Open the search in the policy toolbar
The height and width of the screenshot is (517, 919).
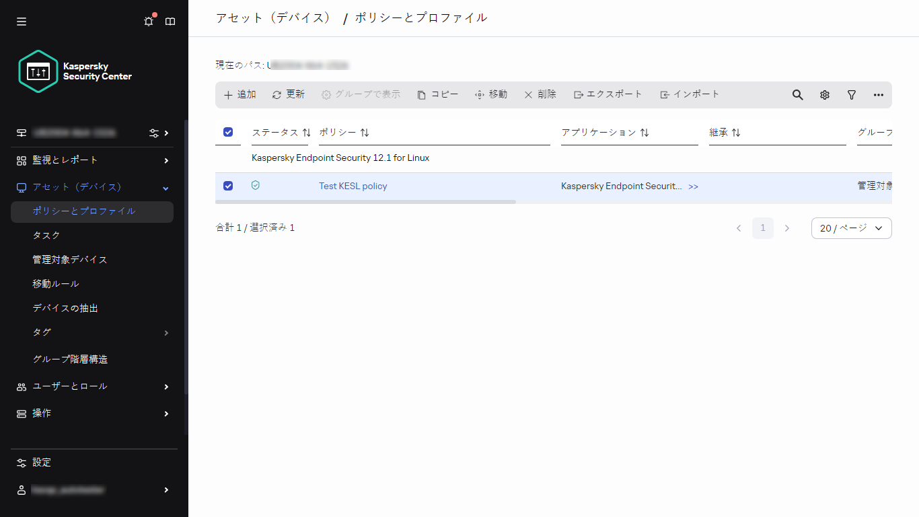click(797, 95)
